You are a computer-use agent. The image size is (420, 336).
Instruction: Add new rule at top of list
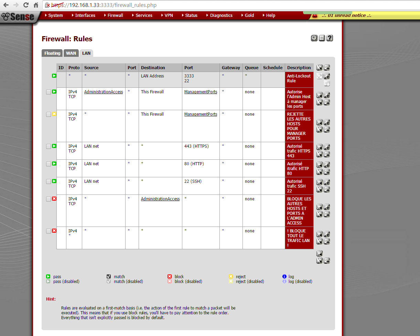[x=327, y=67]
